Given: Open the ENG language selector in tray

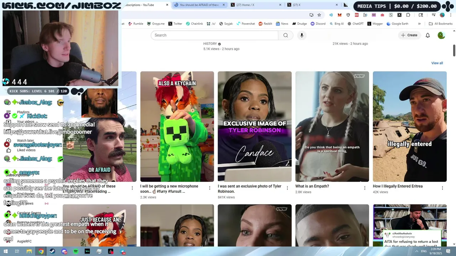Looking at the screenshot, I should (x=424, y=251).
